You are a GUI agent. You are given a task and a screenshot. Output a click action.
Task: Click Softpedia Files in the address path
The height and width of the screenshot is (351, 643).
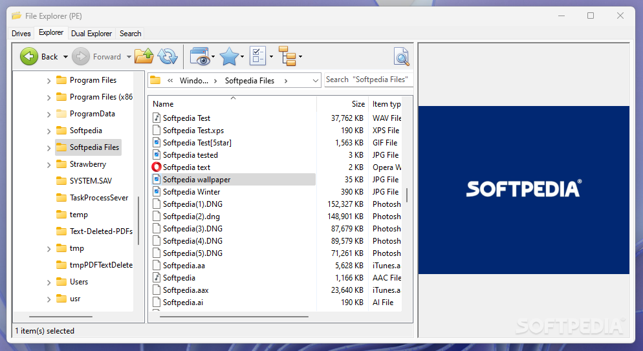(x=249, y=81)
